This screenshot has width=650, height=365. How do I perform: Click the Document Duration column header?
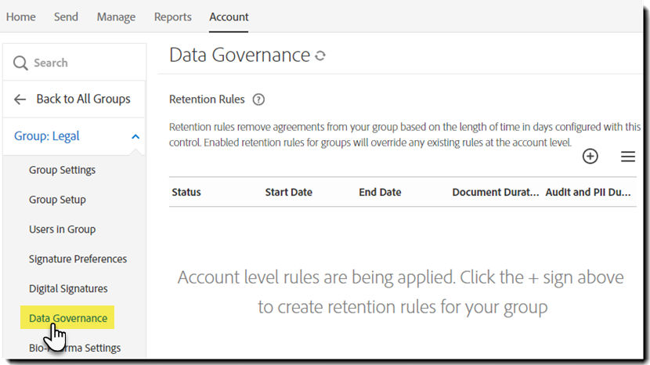(x=496, y=192)
